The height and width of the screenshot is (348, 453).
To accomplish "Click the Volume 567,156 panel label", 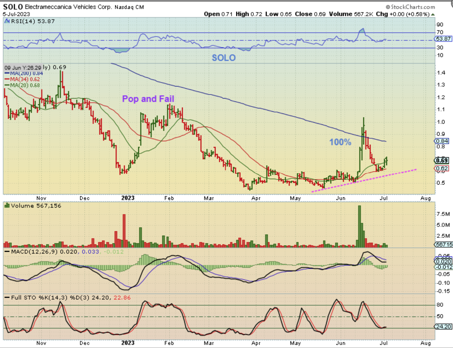I will (x=36, y=206).
